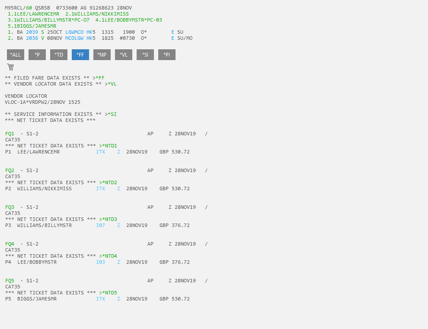Click the *P passenger button
This screenshot has height=329, width=428.
[x=37, y=54]
